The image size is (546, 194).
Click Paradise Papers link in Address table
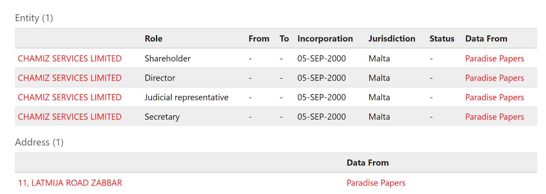click(x=376, y=183)
